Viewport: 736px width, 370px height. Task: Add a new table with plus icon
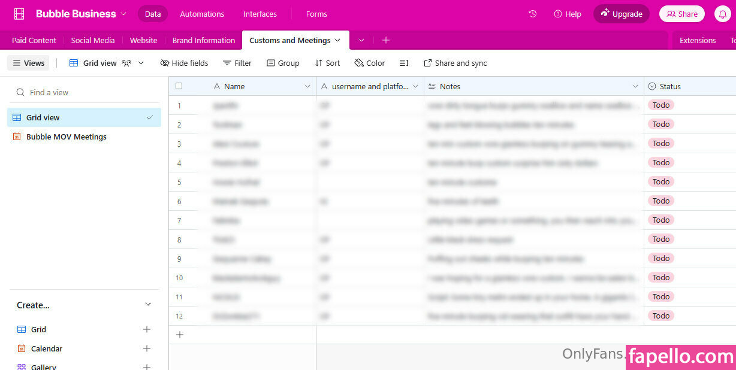click(386, 40)
